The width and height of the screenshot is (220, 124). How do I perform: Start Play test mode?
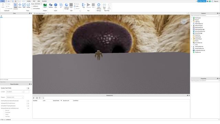[x=84, y=6]
